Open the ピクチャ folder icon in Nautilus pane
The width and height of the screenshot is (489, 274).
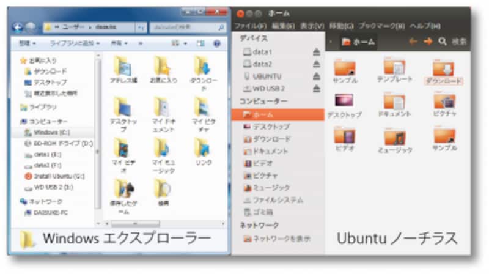click(x=444, y=105)
